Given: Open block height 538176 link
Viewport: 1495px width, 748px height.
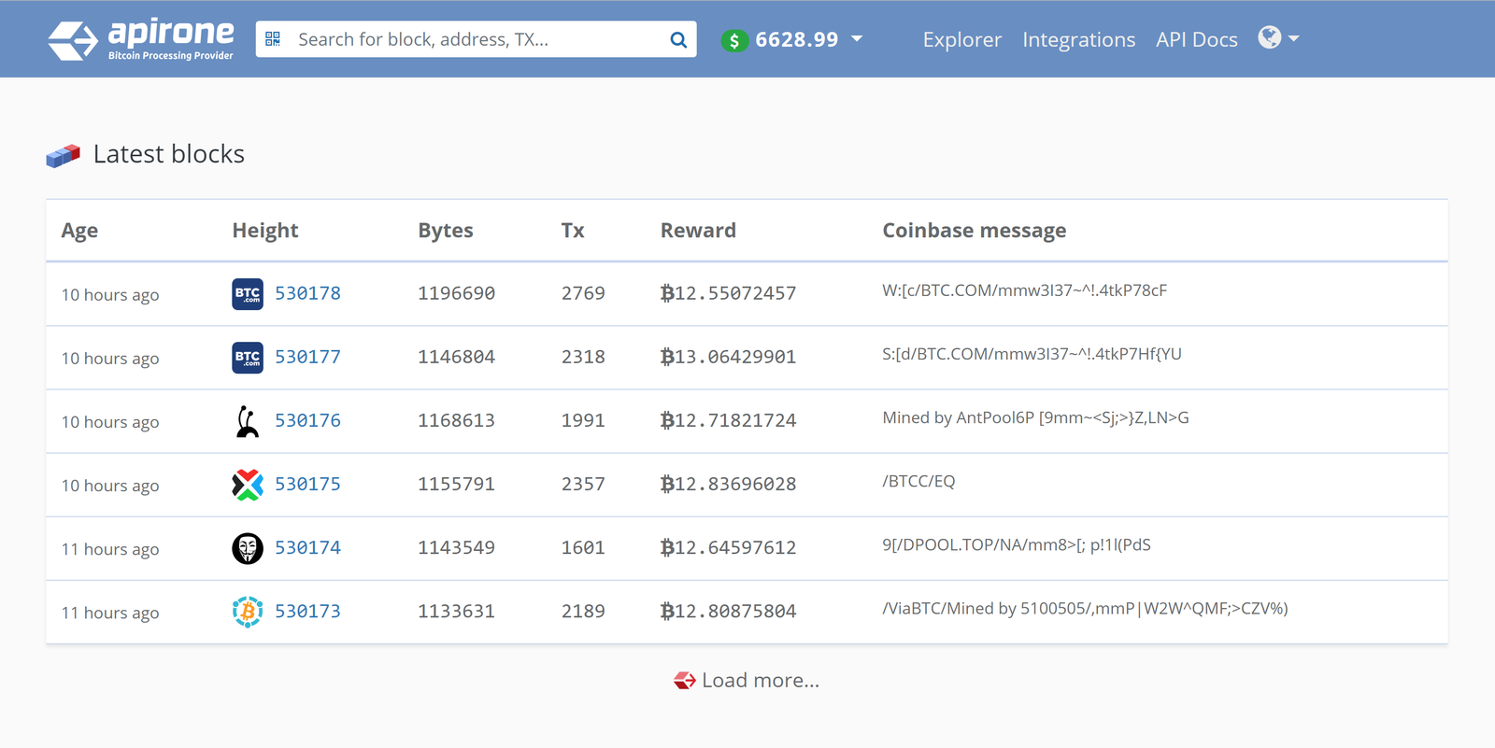Looking at the screenshot, I should 308,420.
